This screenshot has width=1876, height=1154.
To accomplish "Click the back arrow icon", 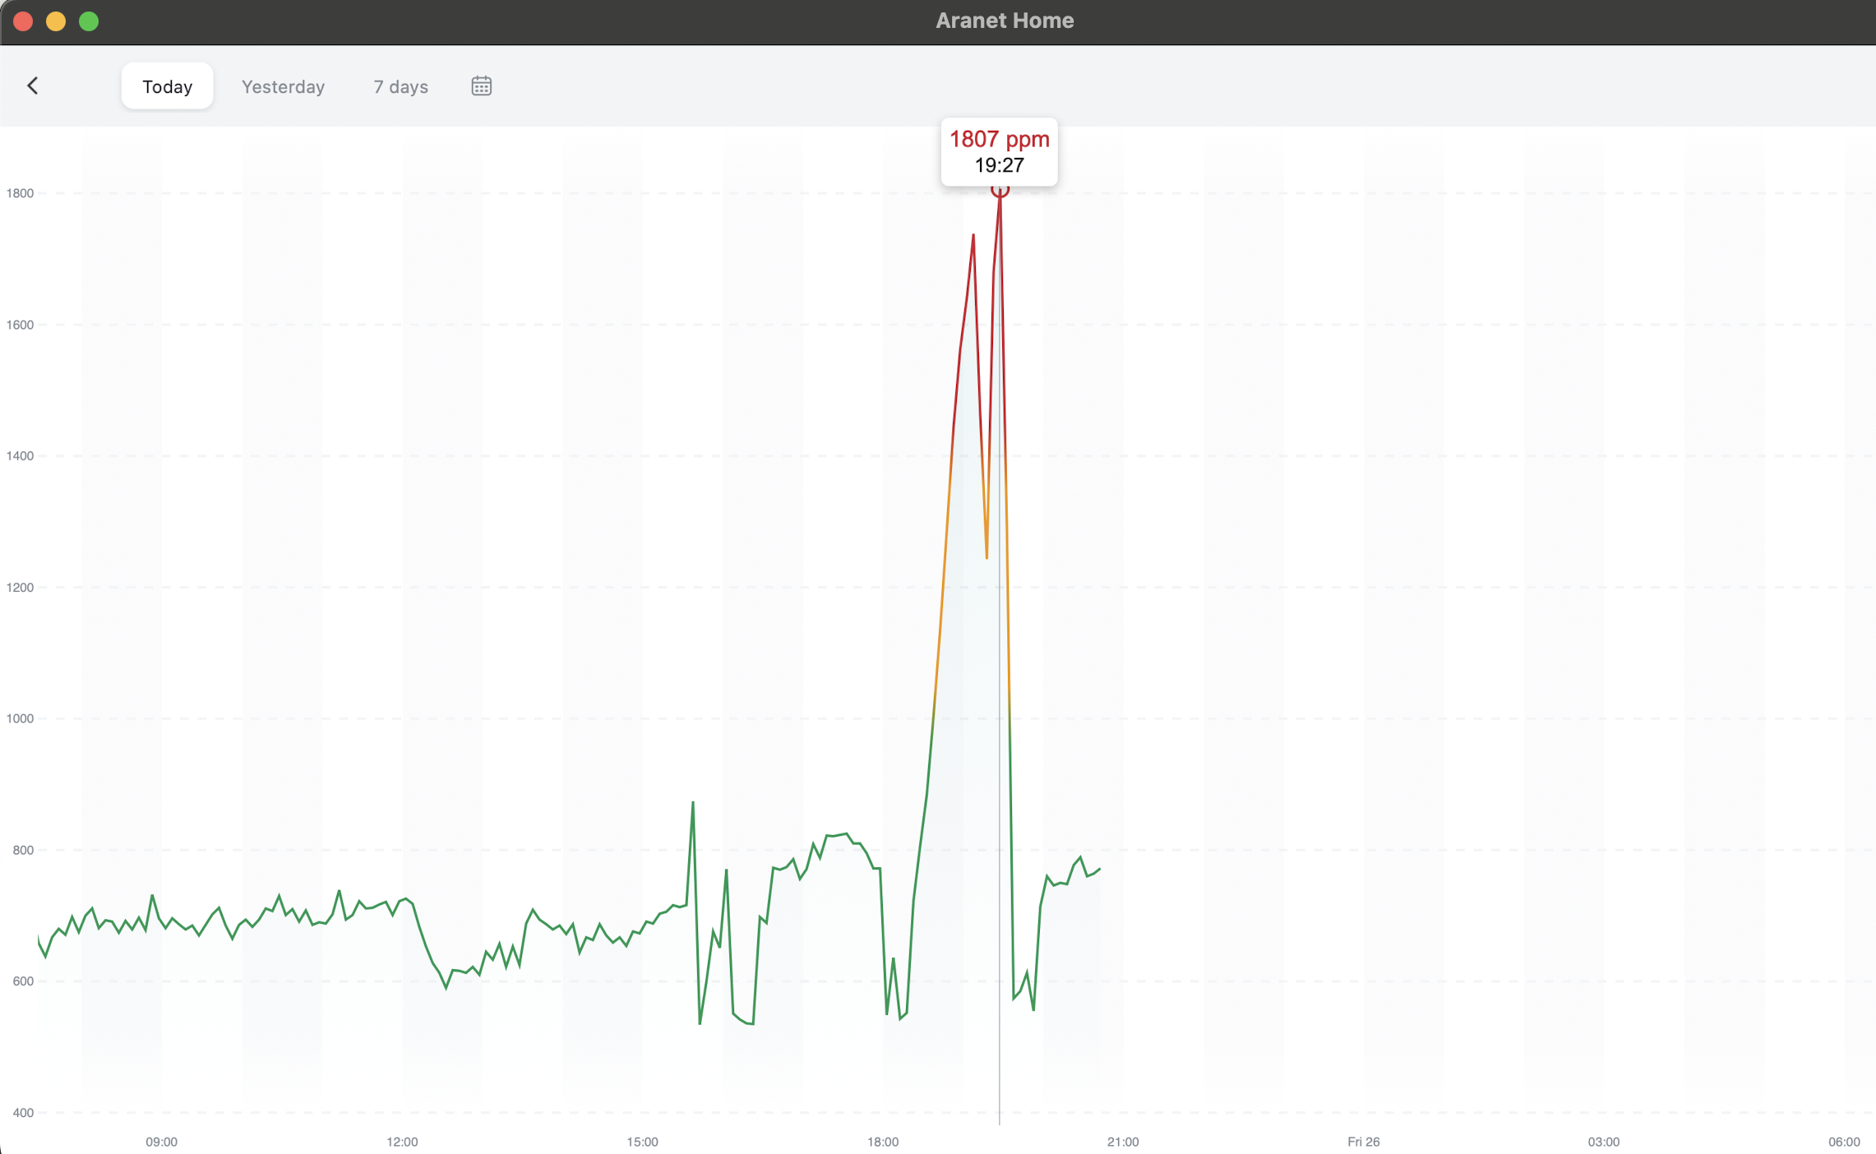I will click(x=33, y=85).
